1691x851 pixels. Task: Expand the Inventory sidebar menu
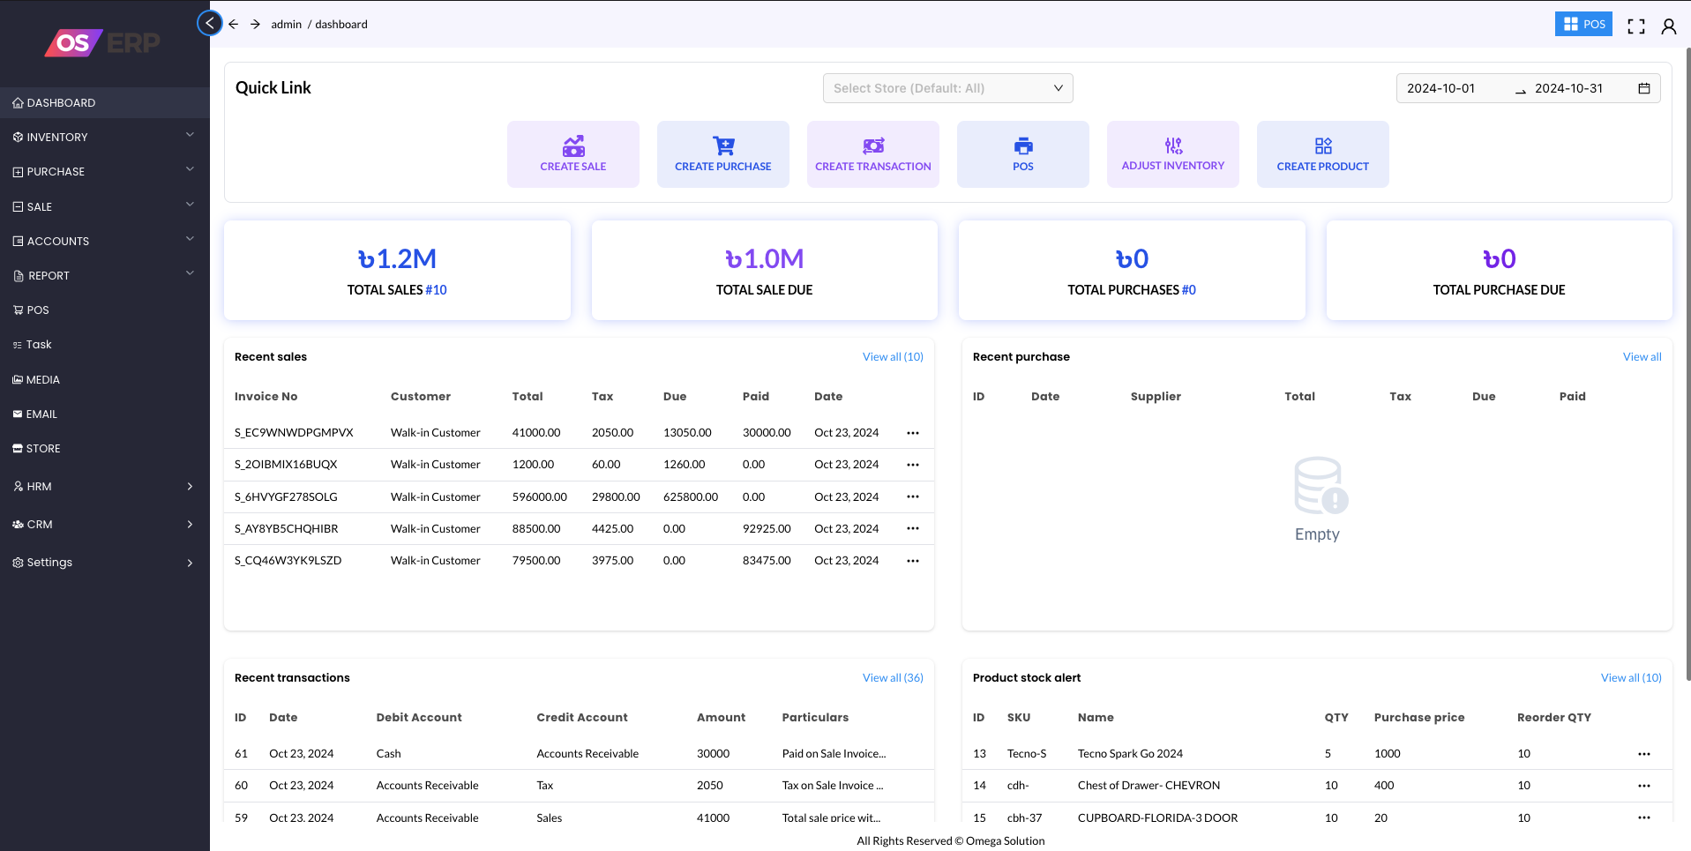pos(104,137)
